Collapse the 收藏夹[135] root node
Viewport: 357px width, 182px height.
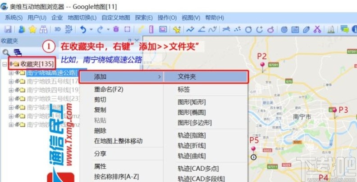pos(5,64)
